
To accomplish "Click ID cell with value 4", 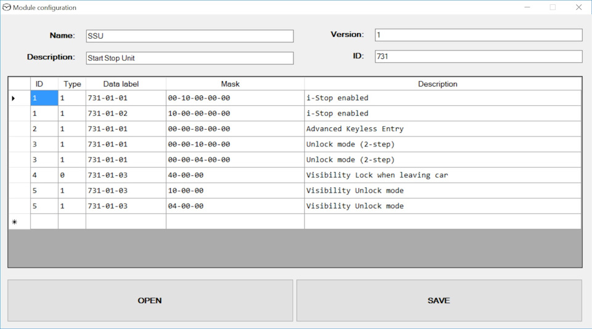I will tap(44, 175).
